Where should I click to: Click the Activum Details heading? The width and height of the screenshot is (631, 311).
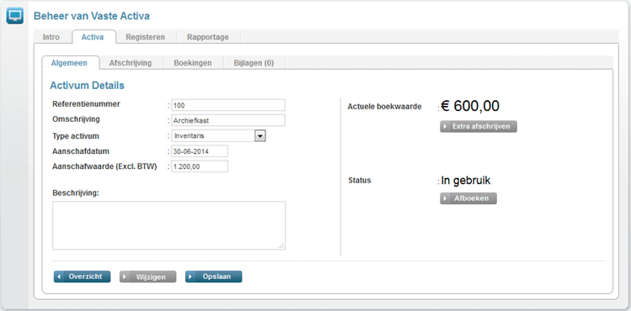point(87,86)
